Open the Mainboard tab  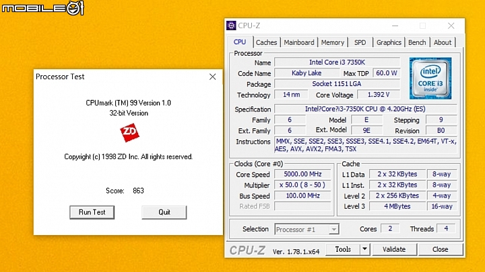coord(299,42)
